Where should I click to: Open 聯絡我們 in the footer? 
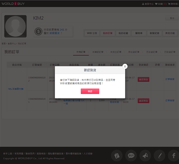(x=30, y=153)
